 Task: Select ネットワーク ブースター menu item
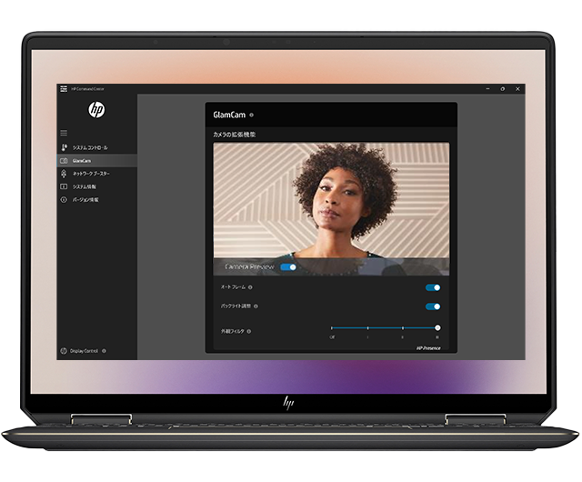(91, 173)
